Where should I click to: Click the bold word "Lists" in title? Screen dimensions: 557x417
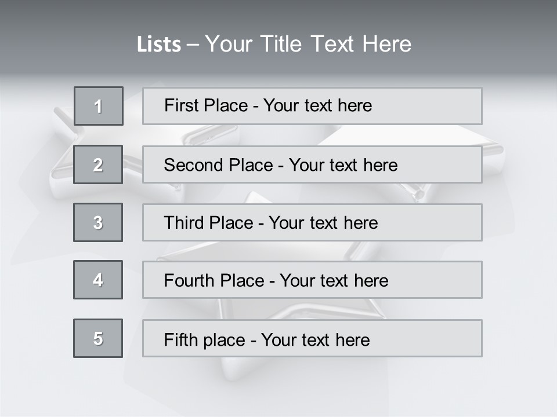[159, 44]
